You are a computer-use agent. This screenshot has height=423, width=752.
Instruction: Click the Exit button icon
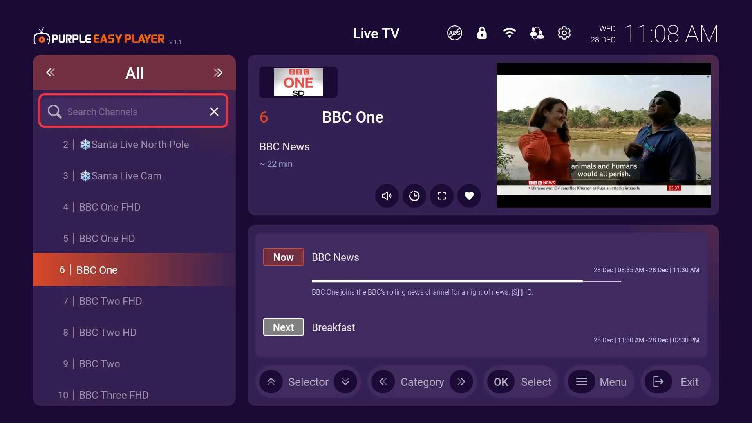click(x=658, y=382)
